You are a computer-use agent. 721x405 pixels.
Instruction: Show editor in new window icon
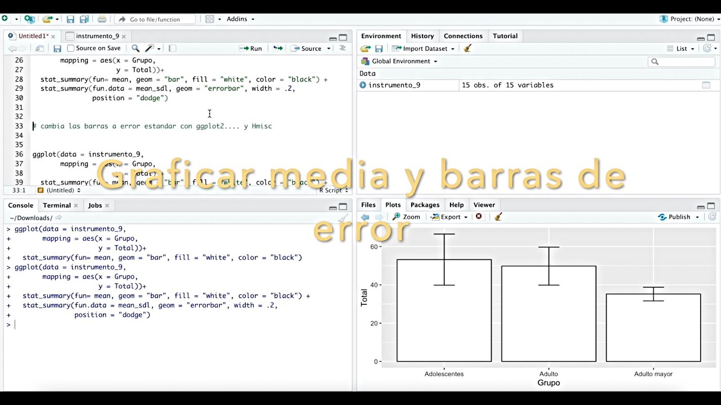click(39, 48)
